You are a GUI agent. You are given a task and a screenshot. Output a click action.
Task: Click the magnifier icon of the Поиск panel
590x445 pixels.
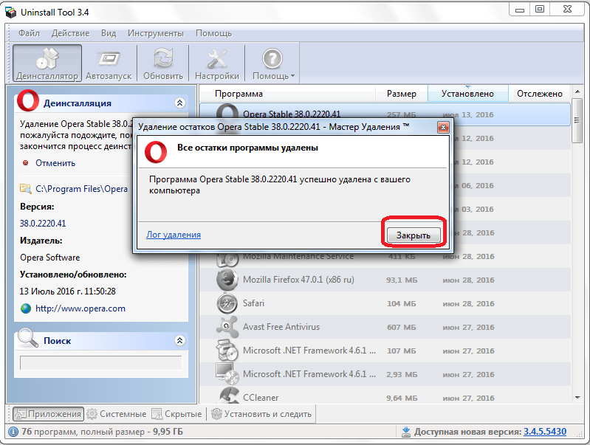(27, 338)
